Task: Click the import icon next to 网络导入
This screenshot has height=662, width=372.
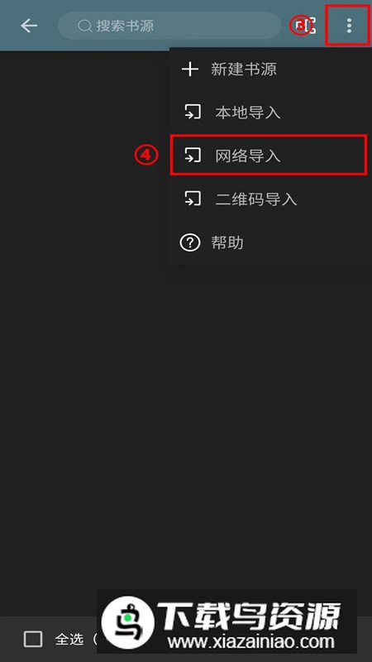Action: click(193, 156)
